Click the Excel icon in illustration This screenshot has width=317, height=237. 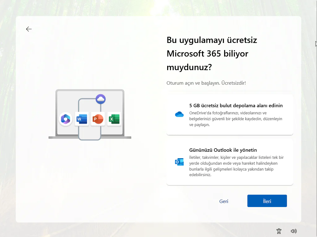114,119
